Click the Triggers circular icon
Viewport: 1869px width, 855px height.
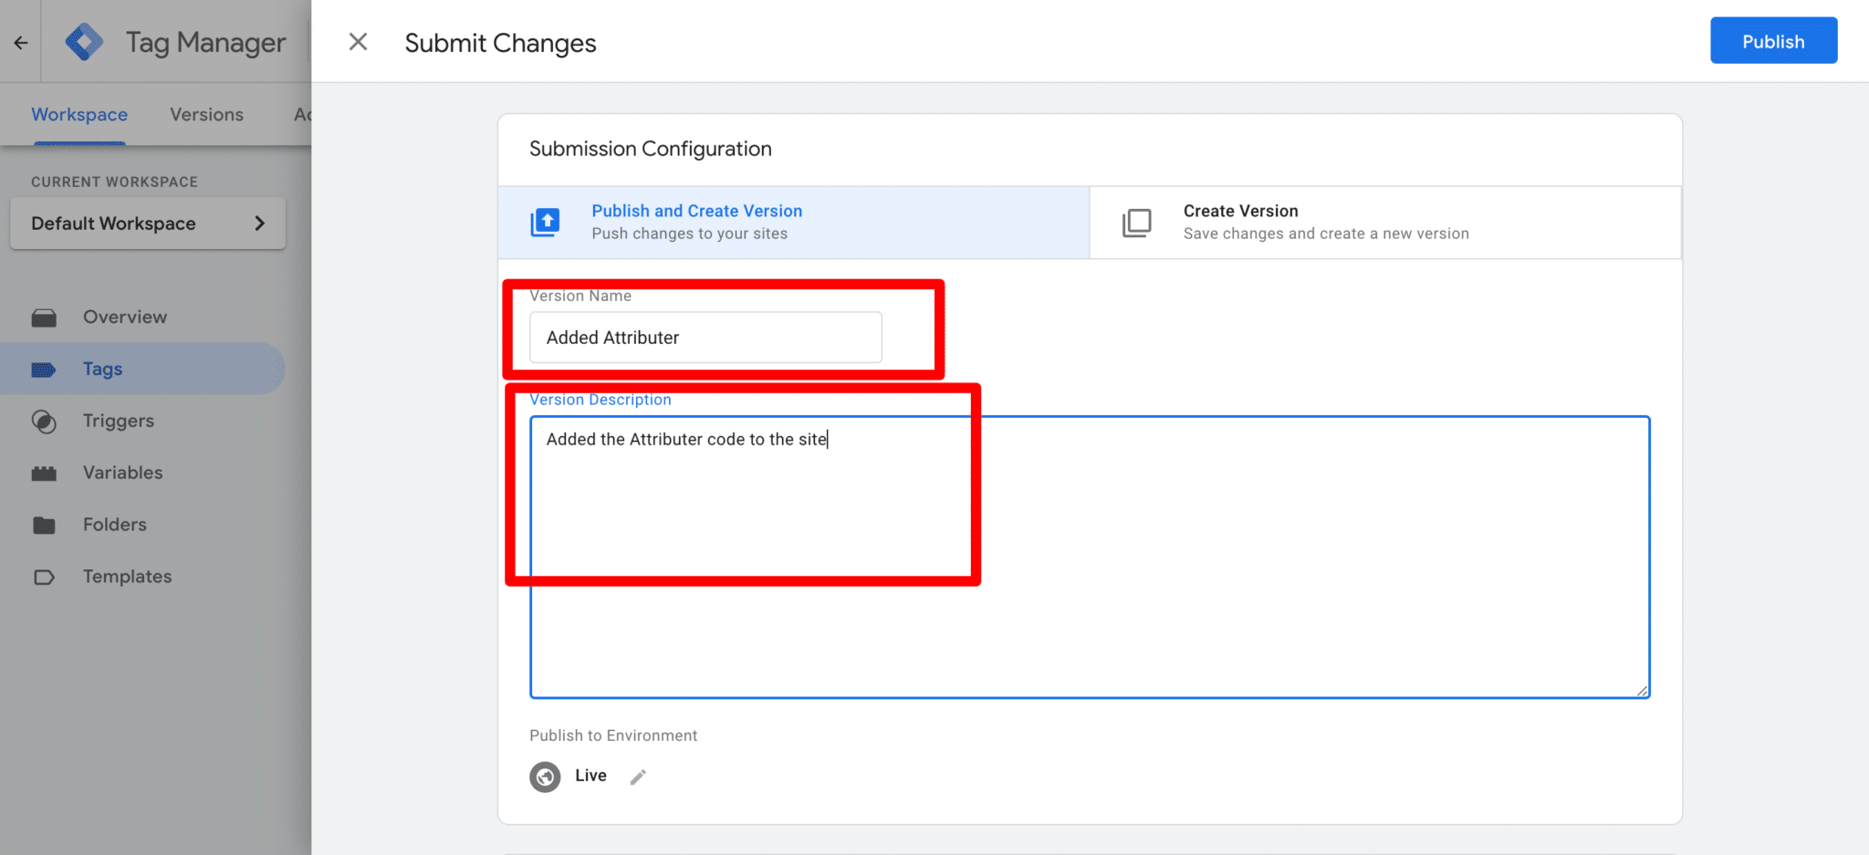[44, 422]
